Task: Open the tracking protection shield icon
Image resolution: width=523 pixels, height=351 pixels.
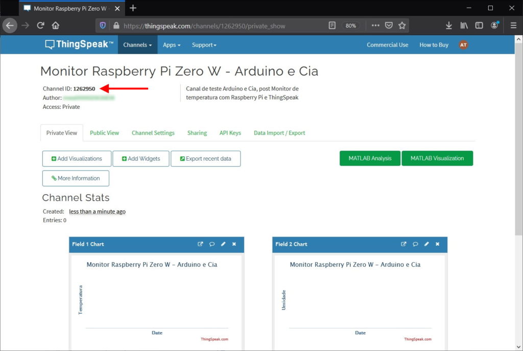Action: tap(103, 26)
